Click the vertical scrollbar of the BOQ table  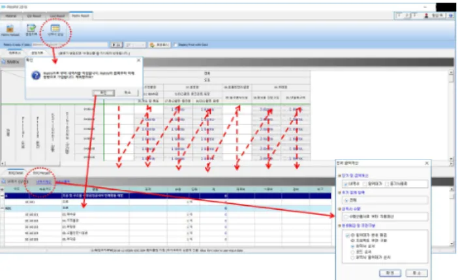[x=452, y=216]
